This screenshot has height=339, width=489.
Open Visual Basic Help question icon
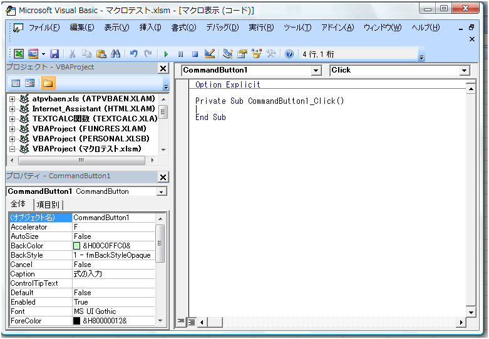click(289, 54)
